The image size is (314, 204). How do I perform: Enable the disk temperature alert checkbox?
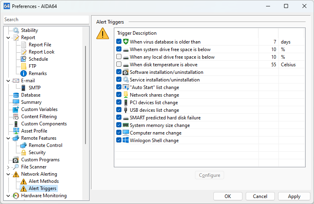click(119, 65)
